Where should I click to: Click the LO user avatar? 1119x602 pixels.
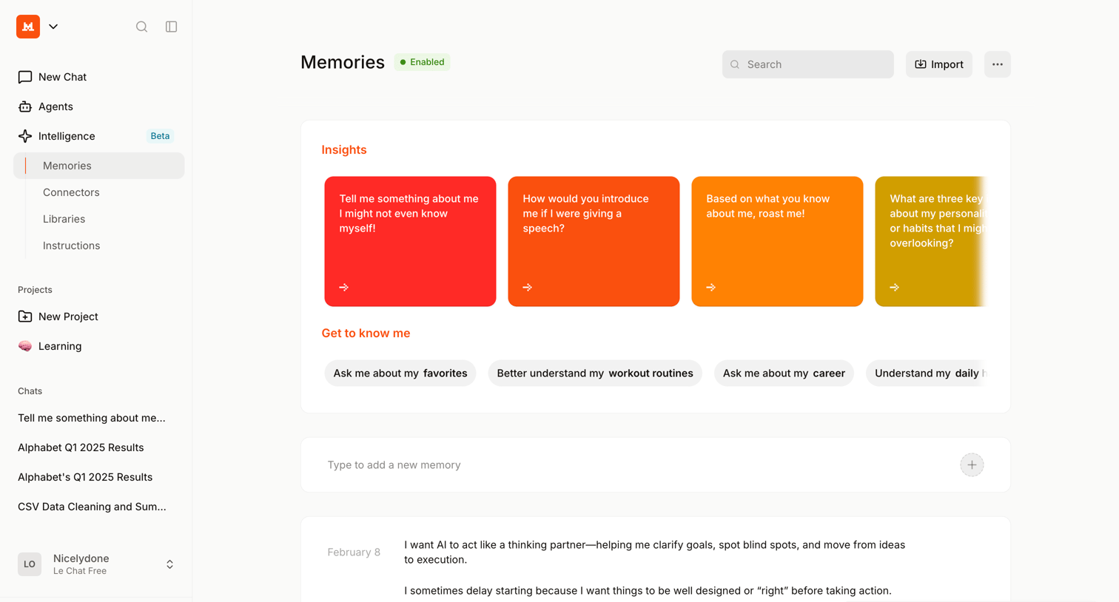(30, 564)
